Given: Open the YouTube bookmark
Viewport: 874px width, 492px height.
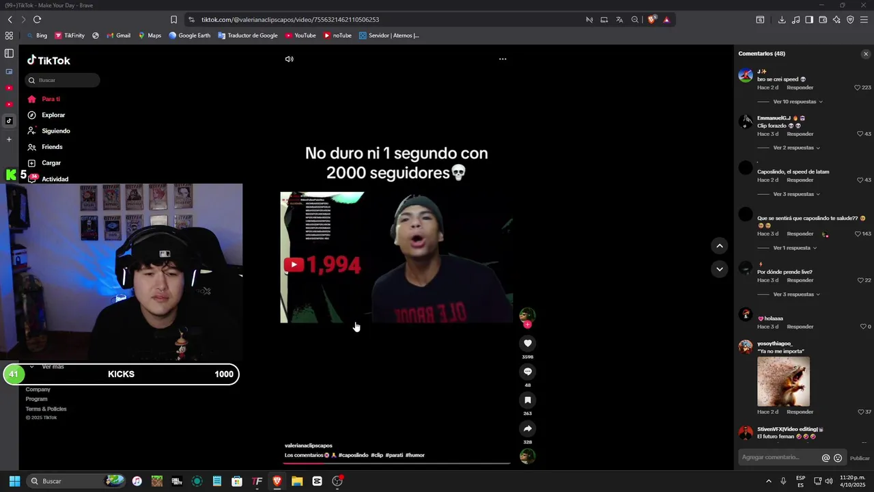Looking at the screenshot, I should point(300,36).
